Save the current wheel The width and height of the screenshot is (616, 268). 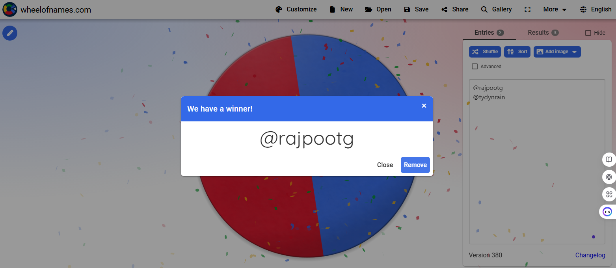coord(416,9)
